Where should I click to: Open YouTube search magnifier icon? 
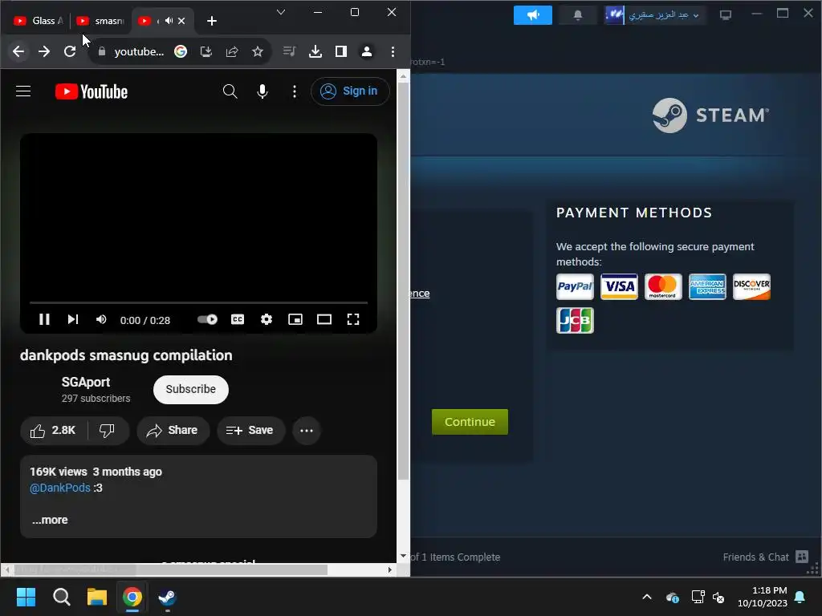coord(230,91)
